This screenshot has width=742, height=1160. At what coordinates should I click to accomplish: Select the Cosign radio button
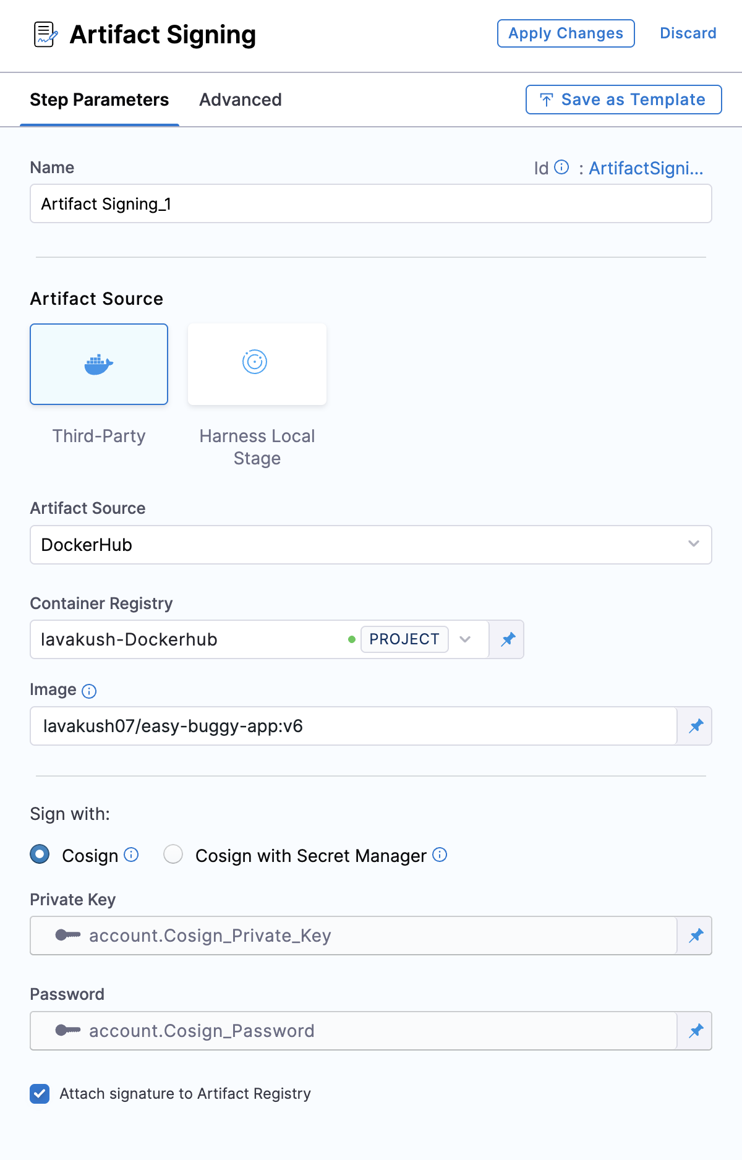tap(40, 855)
